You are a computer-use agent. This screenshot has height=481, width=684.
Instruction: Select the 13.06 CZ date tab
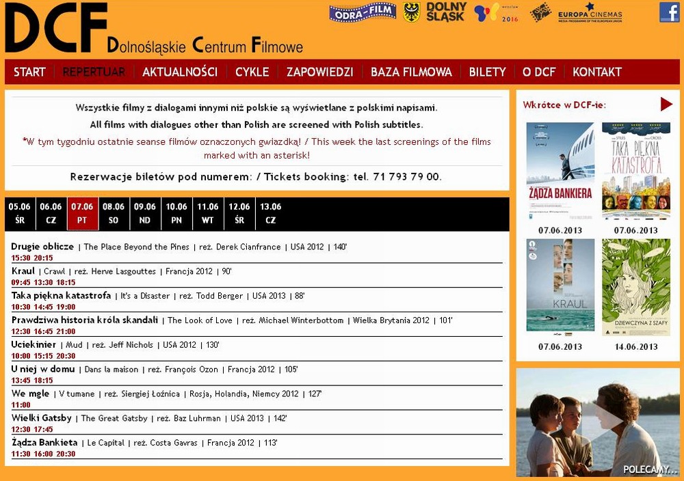click(x=271, y=213)
